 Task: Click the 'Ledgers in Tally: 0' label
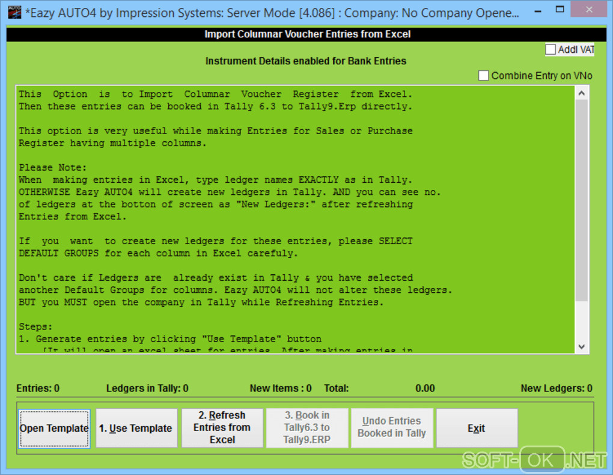[x=147, y=388]
